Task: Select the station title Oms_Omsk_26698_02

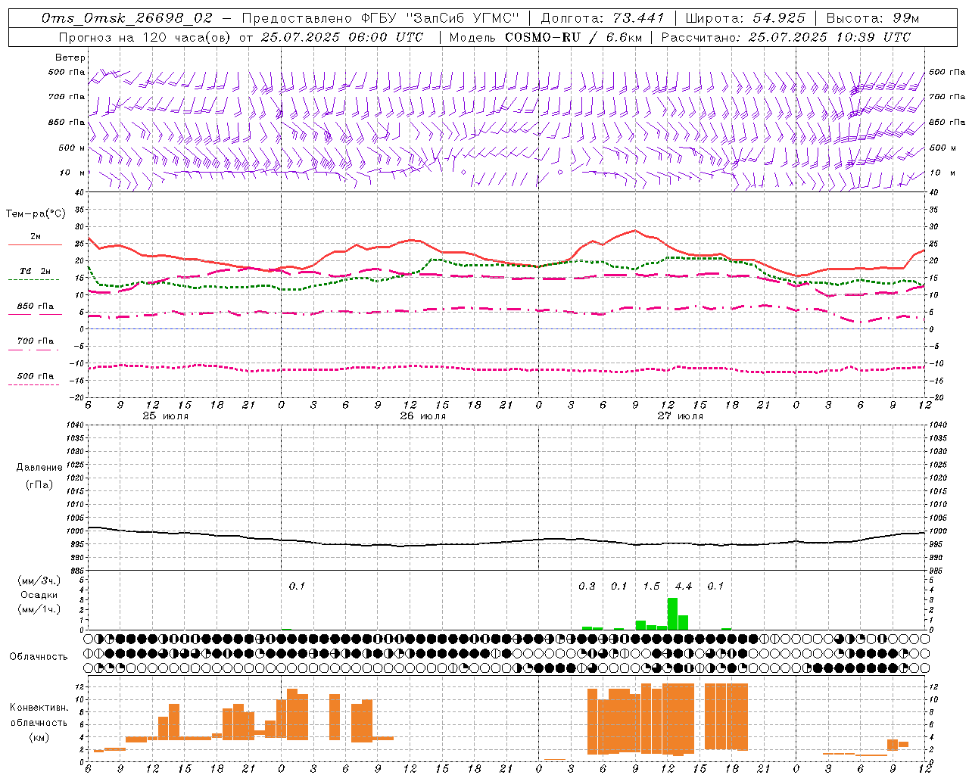Action: tap(127, 18)
